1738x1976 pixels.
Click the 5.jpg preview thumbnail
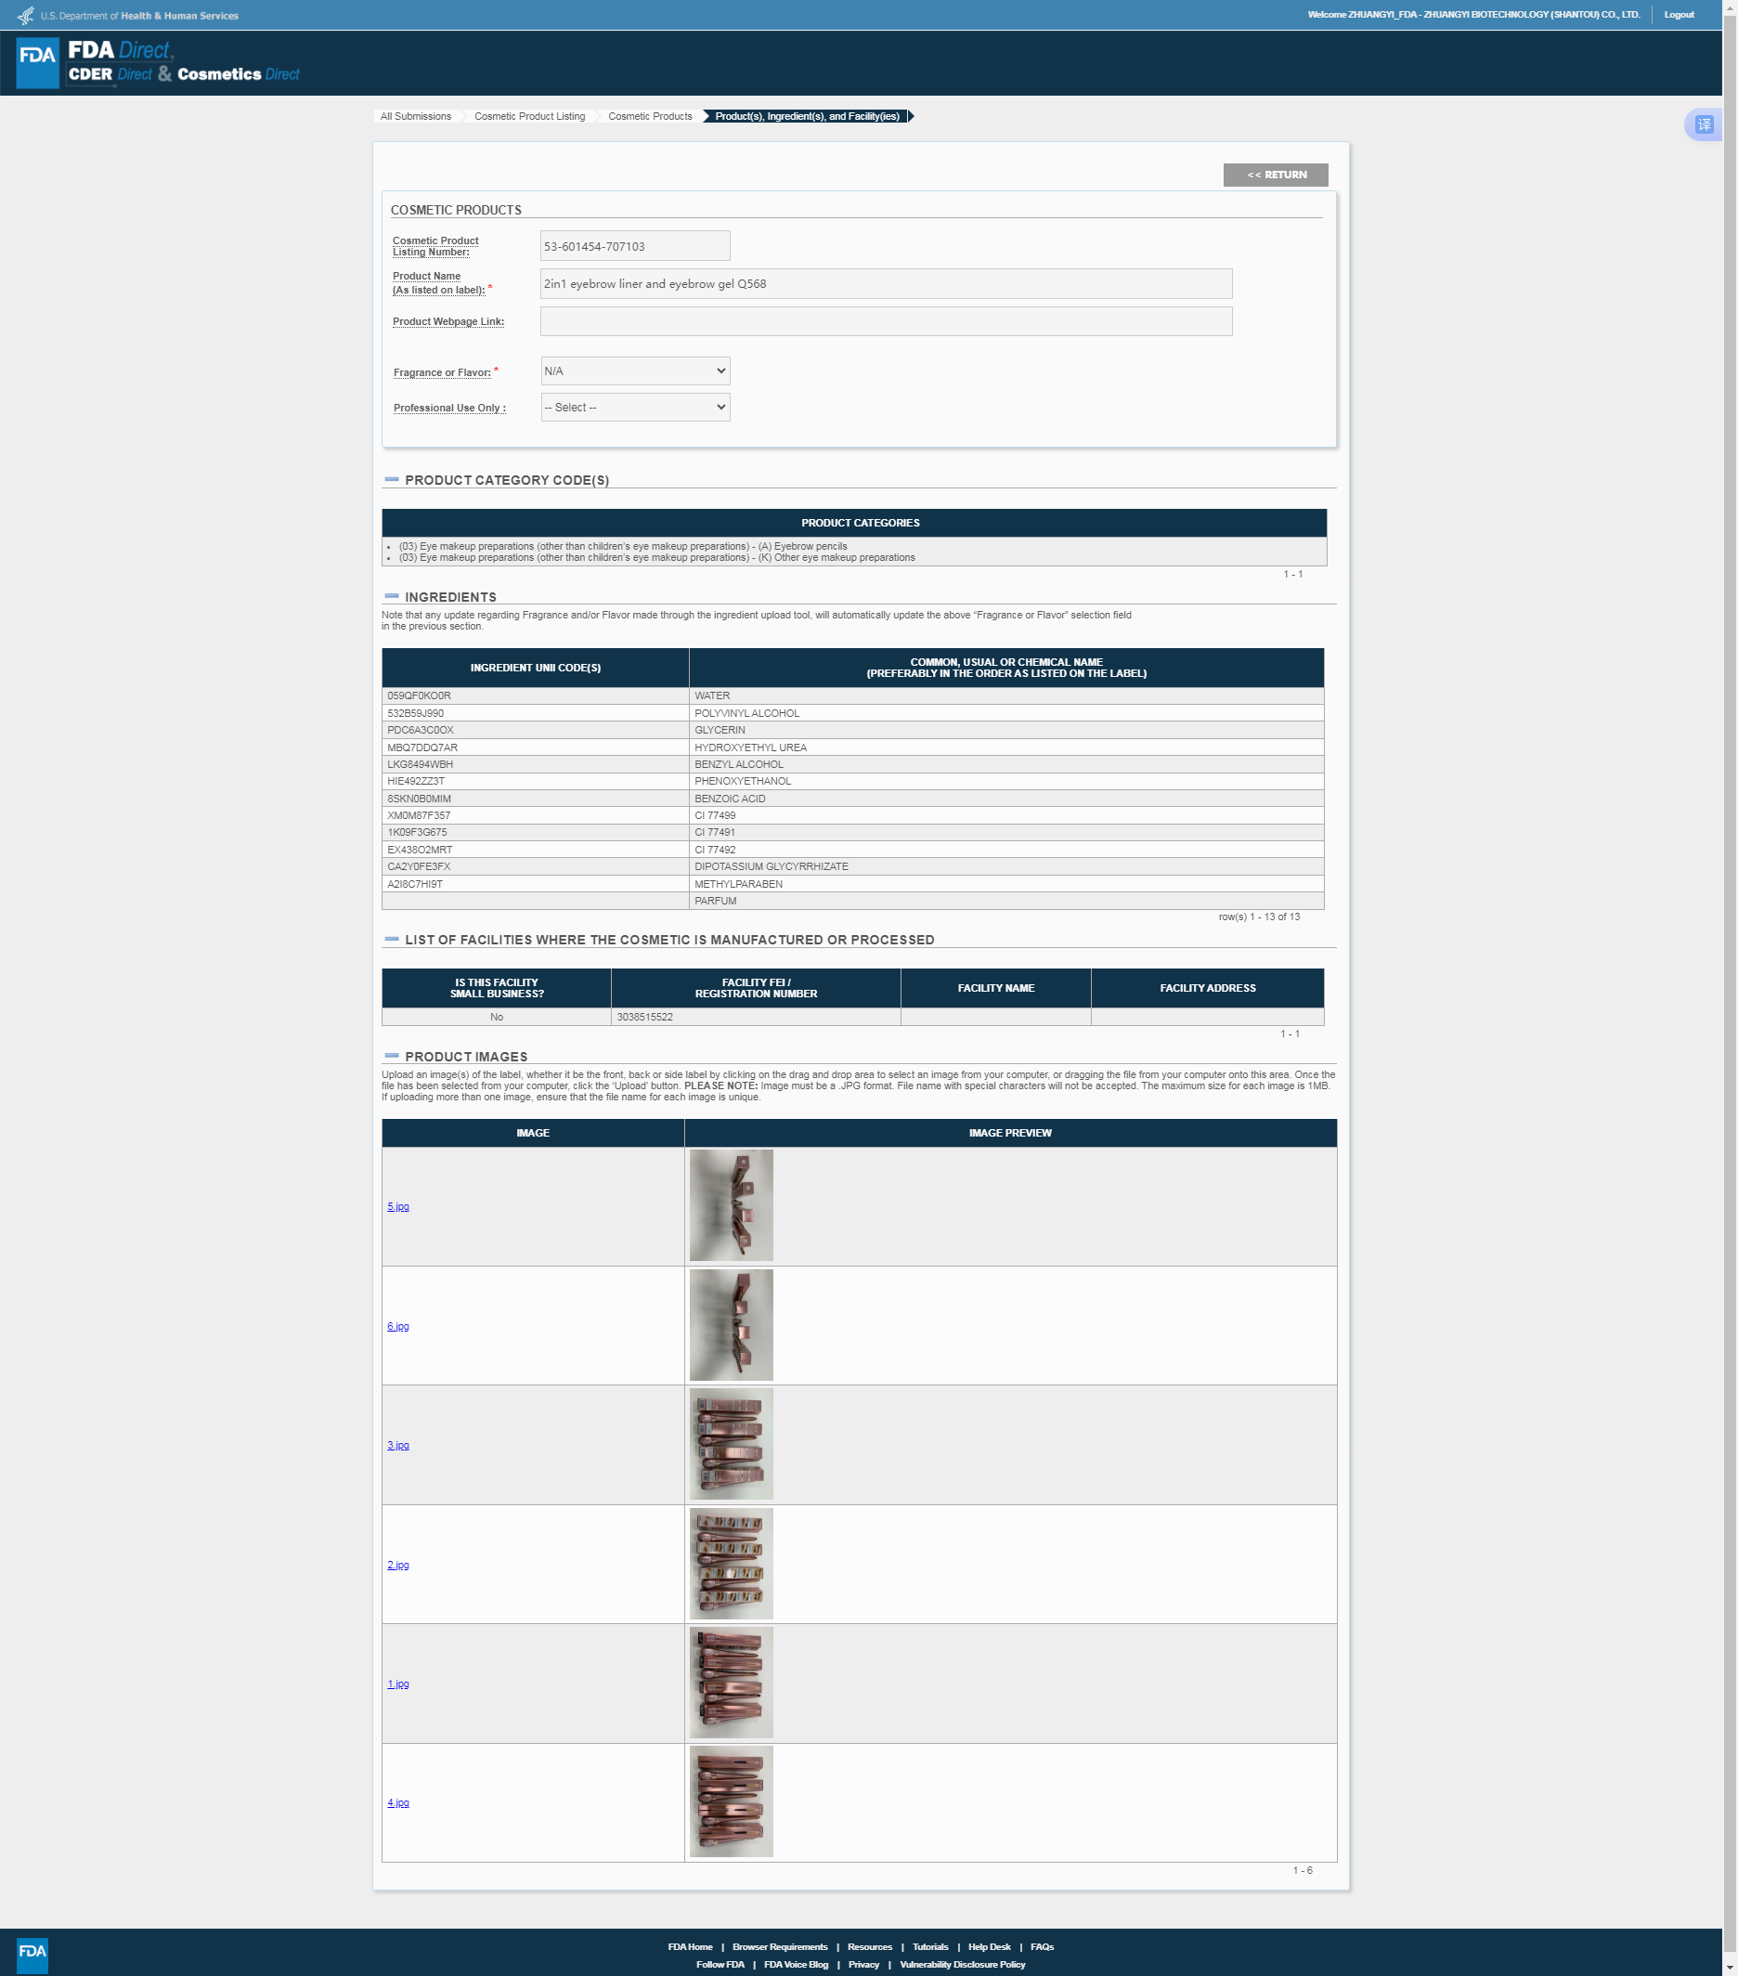coord(731,1205)
